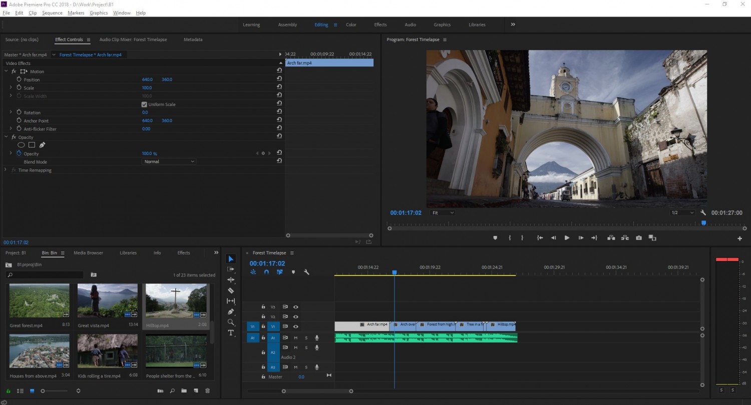Viewport: 751px width, 405px height.
Task: Select the Great vista.mp4 thumbnail
Action: click(x=107, y=301)
